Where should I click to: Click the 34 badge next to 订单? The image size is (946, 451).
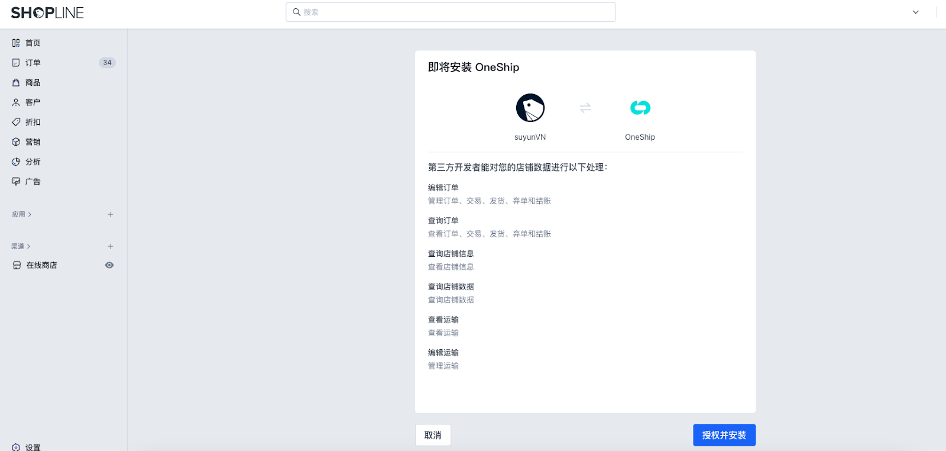[107, 63]
